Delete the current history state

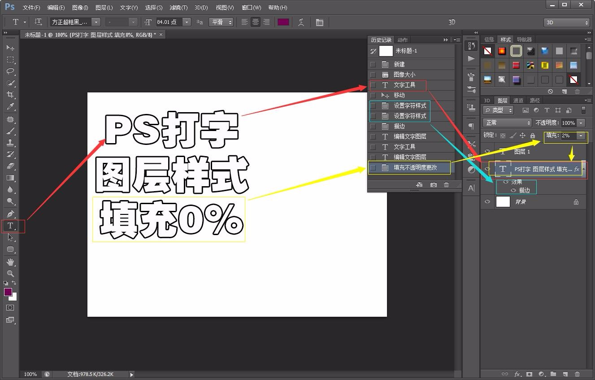(446, 185)
